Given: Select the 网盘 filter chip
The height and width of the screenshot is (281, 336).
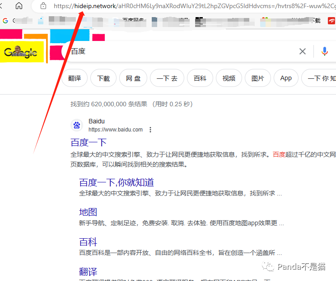Looking at the screenshot, I should (133, 78).
